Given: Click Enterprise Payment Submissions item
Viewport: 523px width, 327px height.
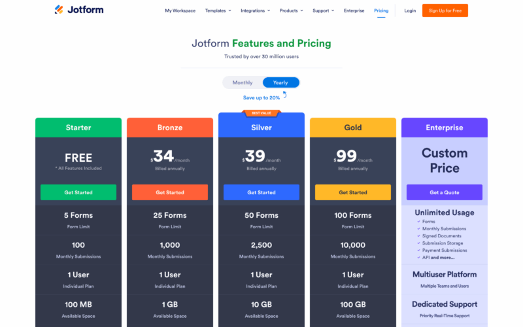Looking at the screenshot, I should pyautogui.click(x=445, y=250).
